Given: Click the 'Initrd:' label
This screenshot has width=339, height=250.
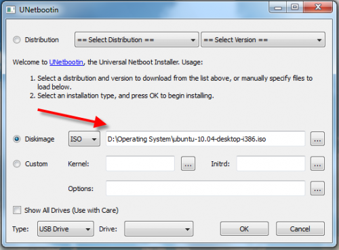Looking at the screenshot, I should click(x=220, y=164).
